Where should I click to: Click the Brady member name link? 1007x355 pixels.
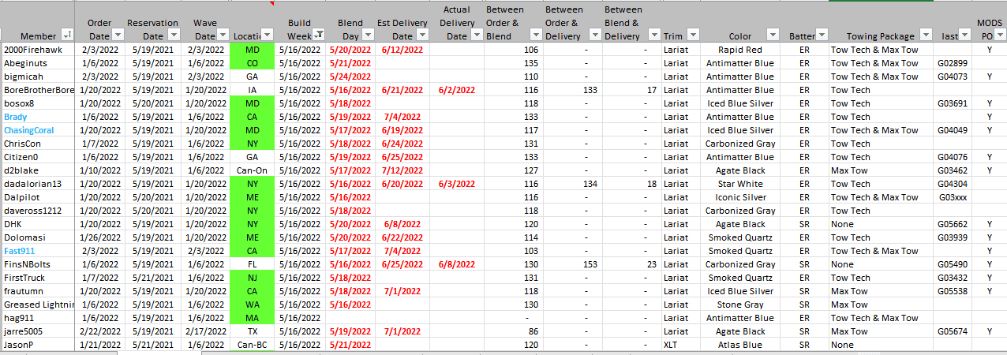tap(16, 117)
